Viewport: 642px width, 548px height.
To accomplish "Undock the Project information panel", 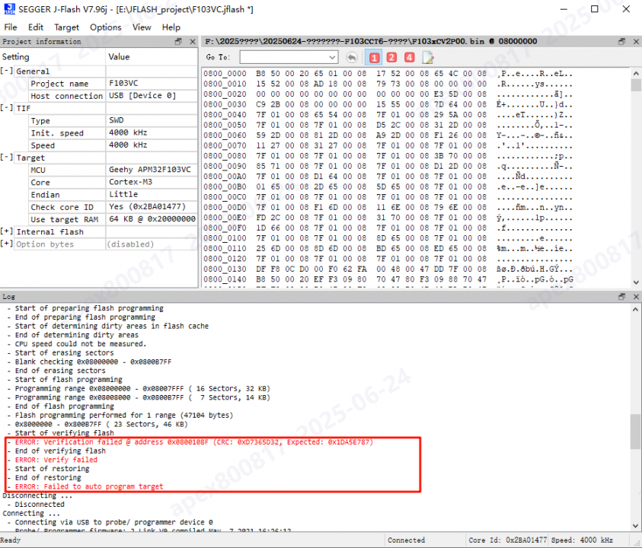I will point(179,41).
